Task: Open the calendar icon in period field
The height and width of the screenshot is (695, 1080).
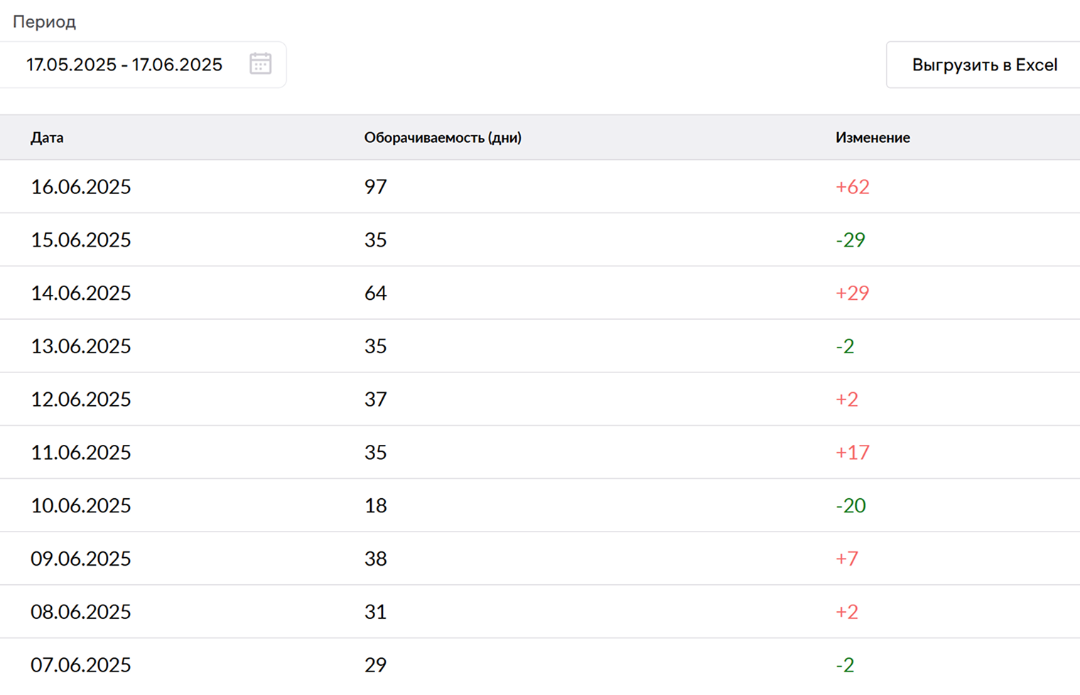Action: [x=260, y=64]
